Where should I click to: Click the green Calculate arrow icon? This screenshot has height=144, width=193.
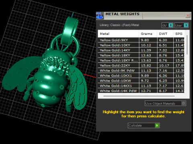click(157, 126)
